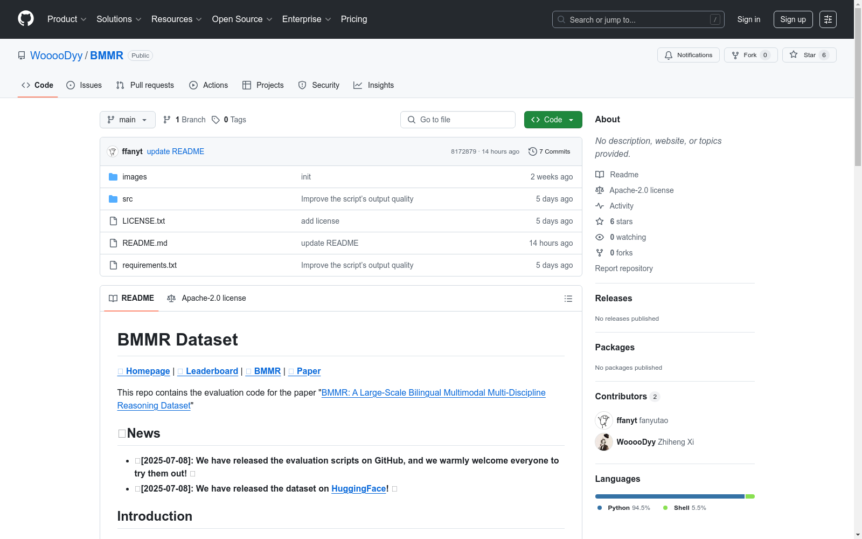Open the BMMR repository name link
862x539 pixels.
point(107,56)
